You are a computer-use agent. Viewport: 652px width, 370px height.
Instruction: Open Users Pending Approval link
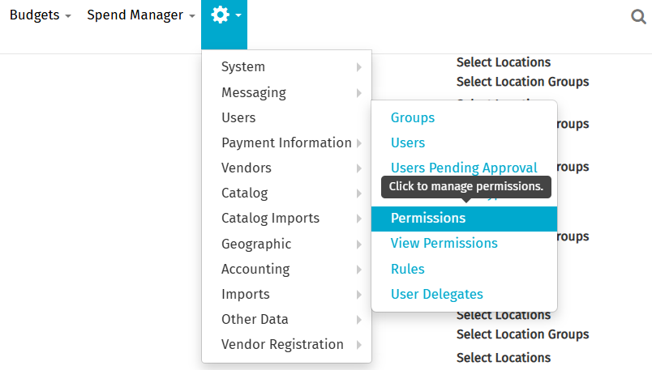(464, 168)
